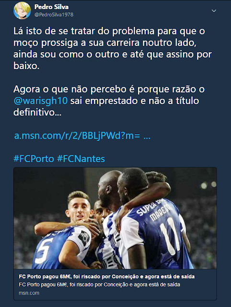Open the @warisgh10 mention
The height and width of the screenshot is (307, 231).
click(40, 101)
